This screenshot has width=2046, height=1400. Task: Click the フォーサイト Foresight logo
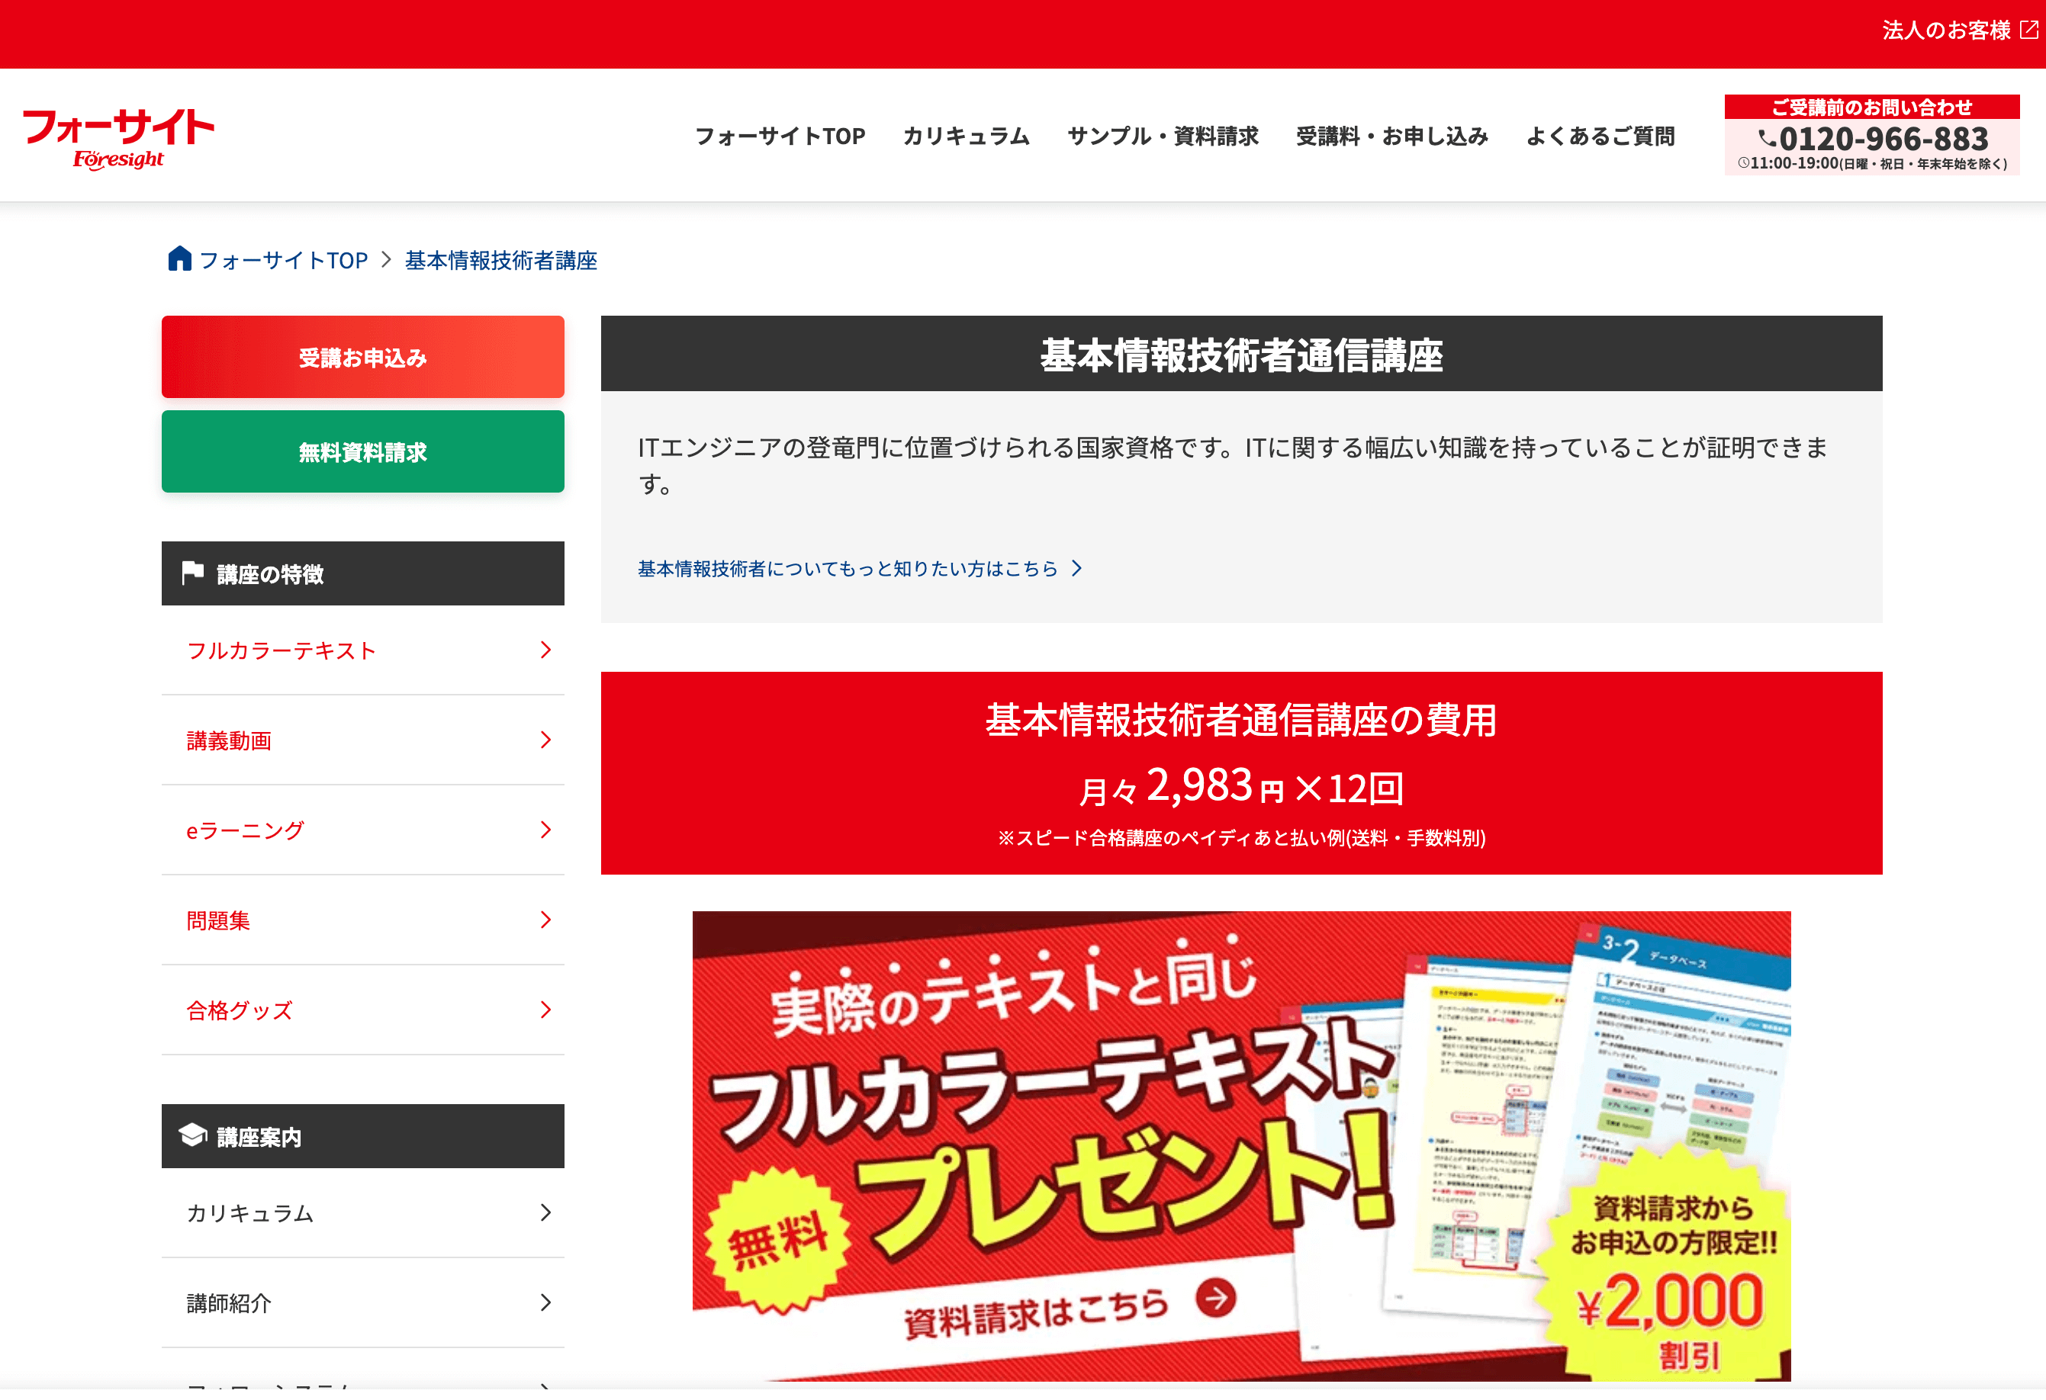(118, 137)
